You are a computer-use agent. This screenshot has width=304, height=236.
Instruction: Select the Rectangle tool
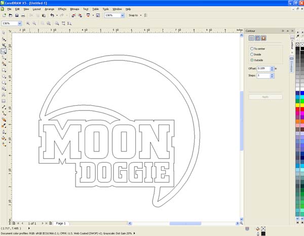4,70
